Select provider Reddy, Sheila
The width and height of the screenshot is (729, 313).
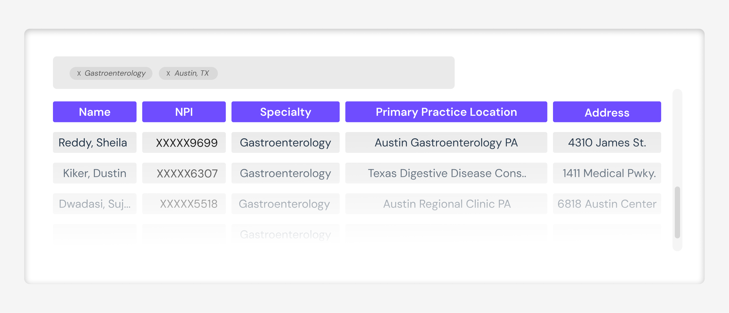[95, 142]
